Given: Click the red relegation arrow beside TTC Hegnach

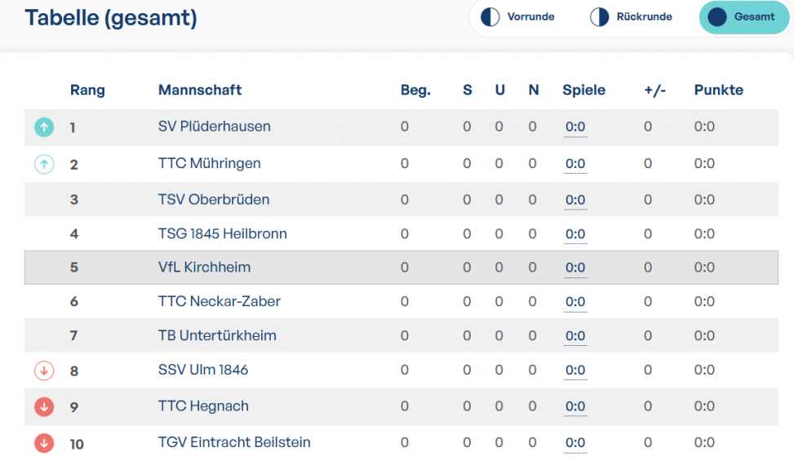Looking at the screenshot, I should click(44, 406).
